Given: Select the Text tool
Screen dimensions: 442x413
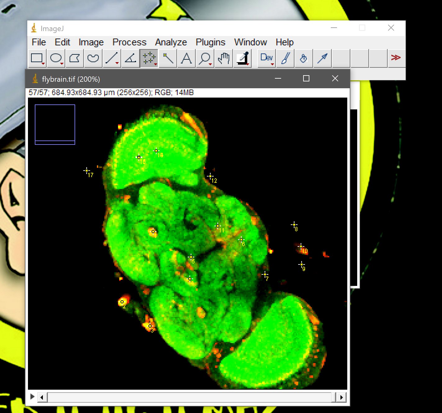Looking at the screenshot, I should coord(186,58).
